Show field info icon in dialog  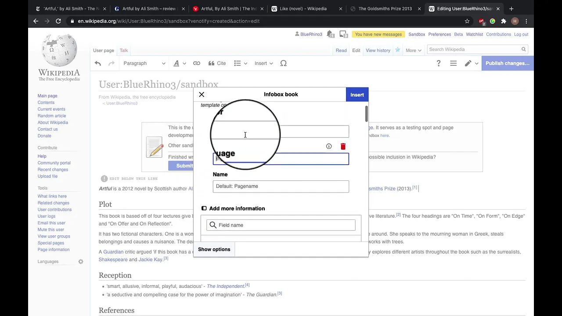pyautogui.click(x=329, y=147)
